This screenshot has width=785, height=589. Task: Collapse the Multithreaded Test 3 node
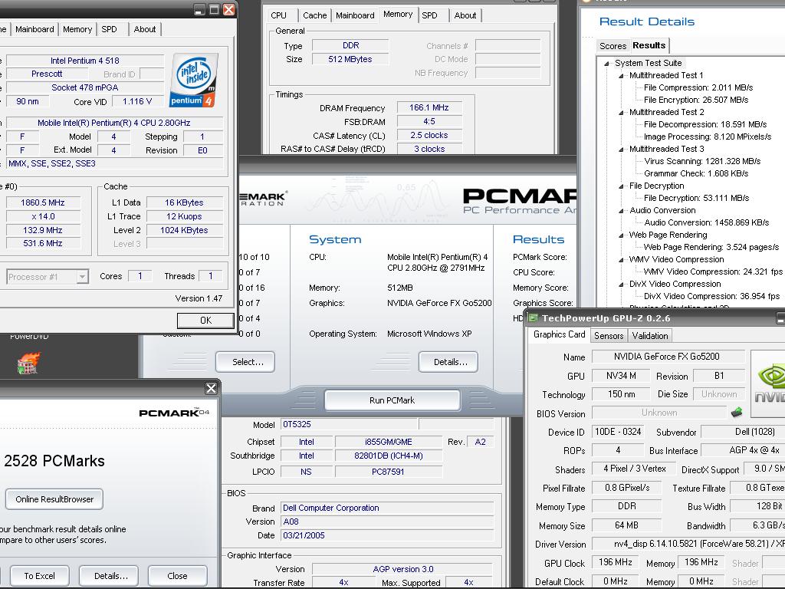click(621, 150)
